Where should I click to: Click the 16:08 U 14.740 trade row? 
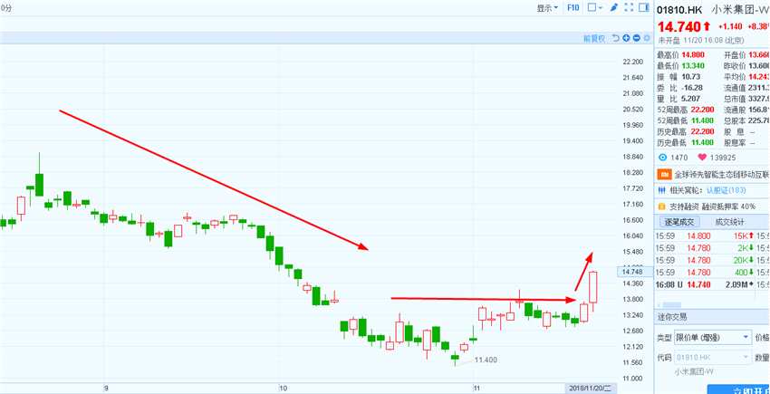[712, 284]
